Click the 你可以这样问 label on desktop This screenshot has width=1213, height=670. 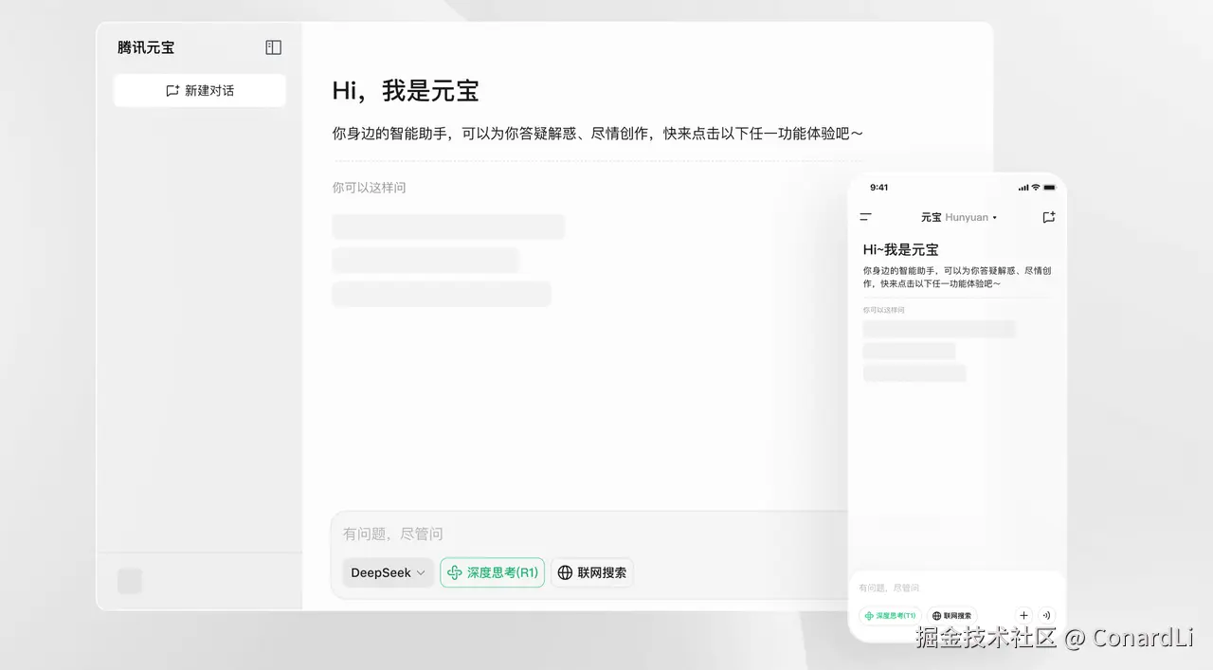pos(369,188)
